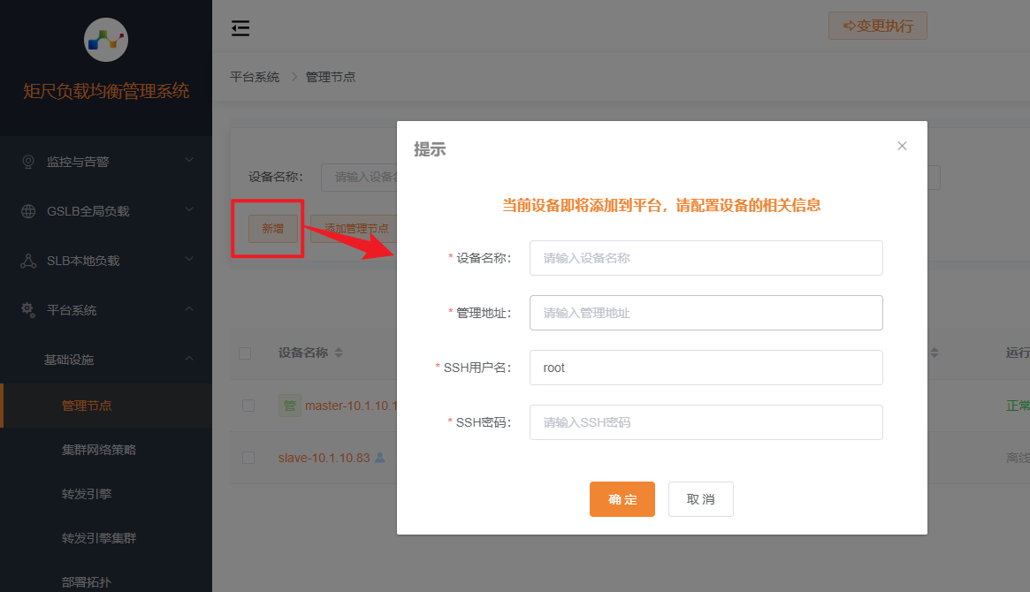This screenshot has width=1030, height=592.
Task: Collapse the 基础设施 submenu chevron
Action: tap(189, 359)
